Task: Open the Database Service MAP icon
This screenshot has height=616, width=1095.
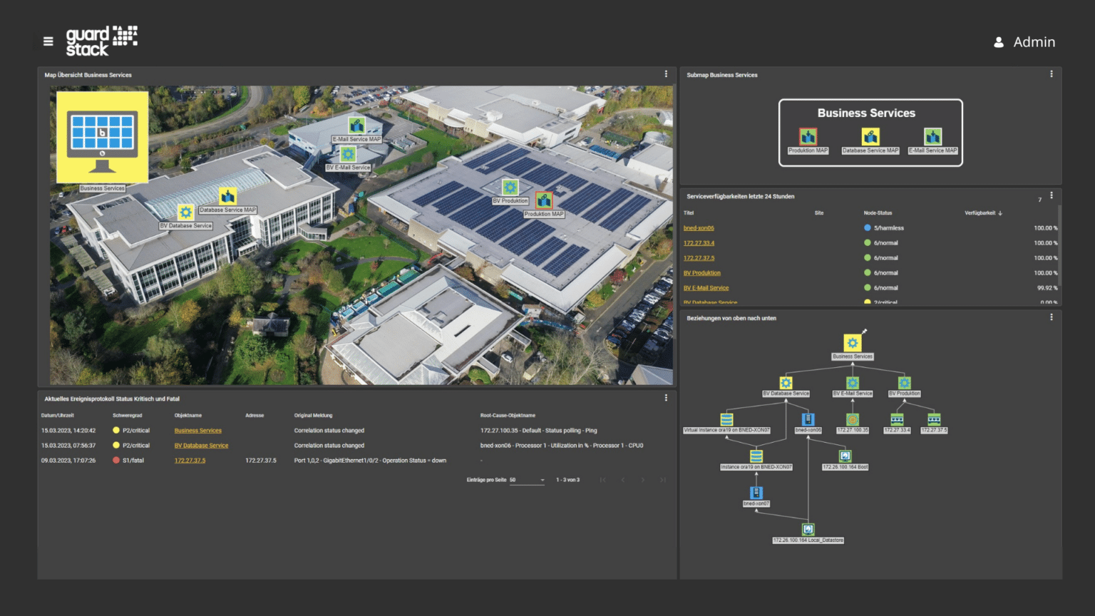Action: [870, 136]
